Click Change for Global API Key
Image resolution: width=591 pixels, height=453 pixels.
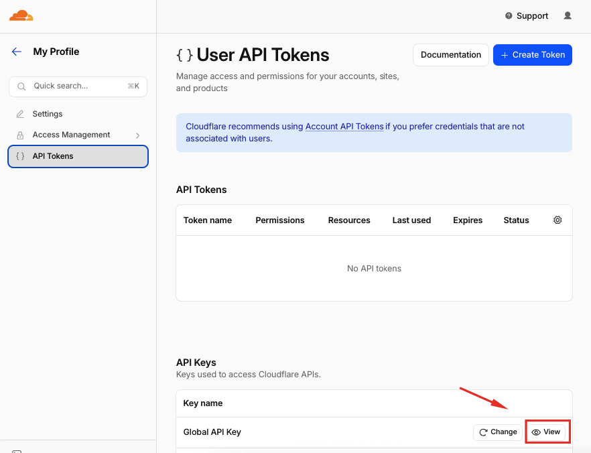coord(497,432)
